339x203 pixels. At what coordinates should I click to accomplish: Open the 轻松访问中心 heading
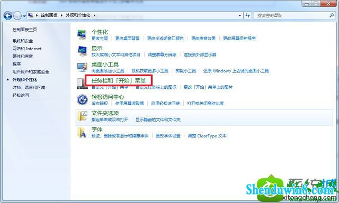[x=108, y=97]
